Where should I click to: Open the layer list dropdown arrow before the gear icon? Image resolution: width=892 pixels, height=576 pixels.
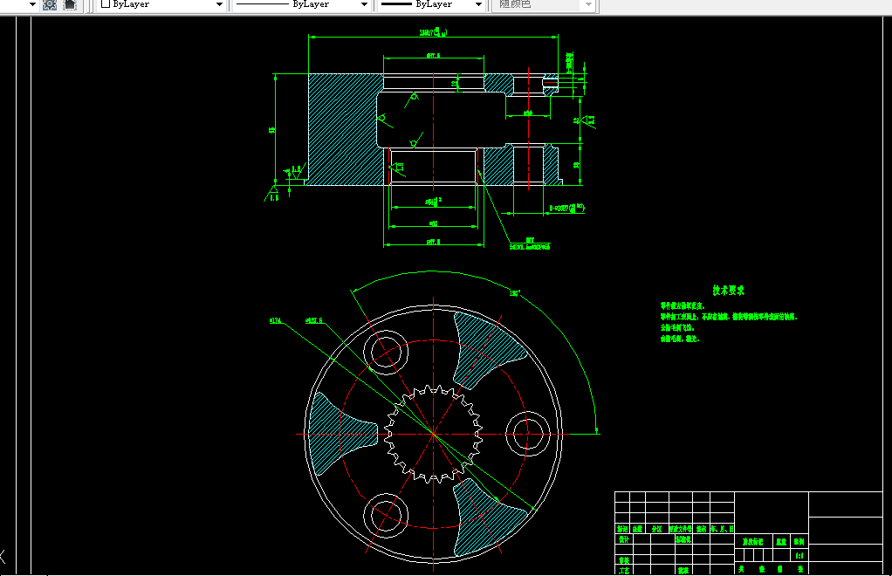[32, 4]
